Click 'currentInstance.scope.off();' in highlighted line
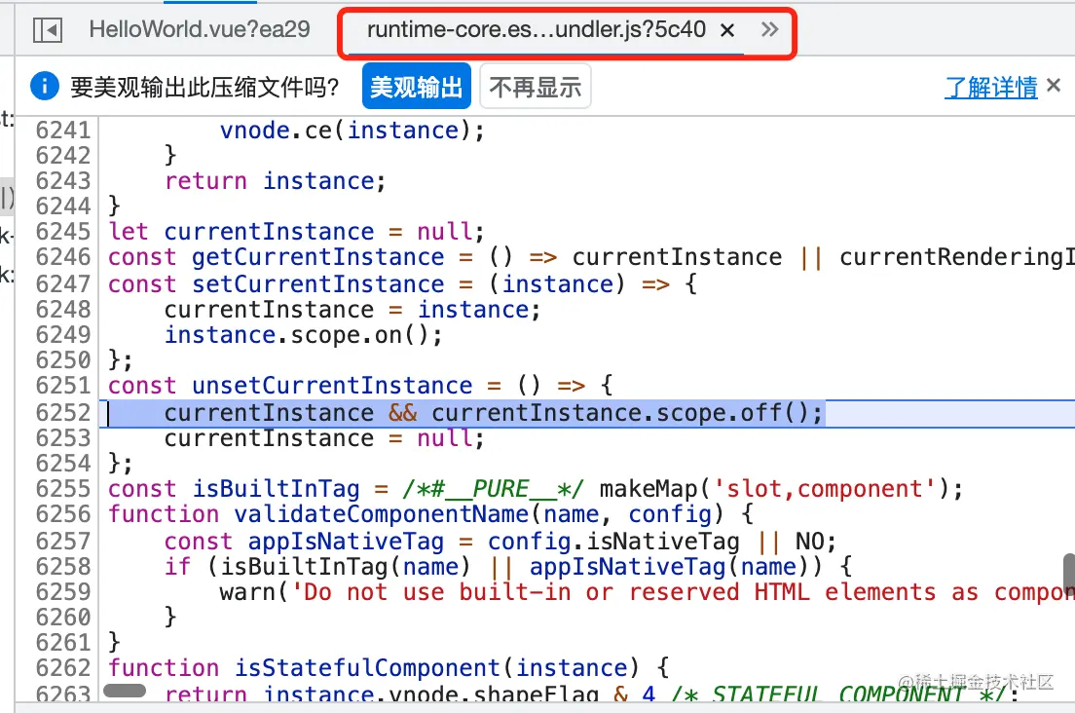 pyautogui.click(x=627, y=413)
